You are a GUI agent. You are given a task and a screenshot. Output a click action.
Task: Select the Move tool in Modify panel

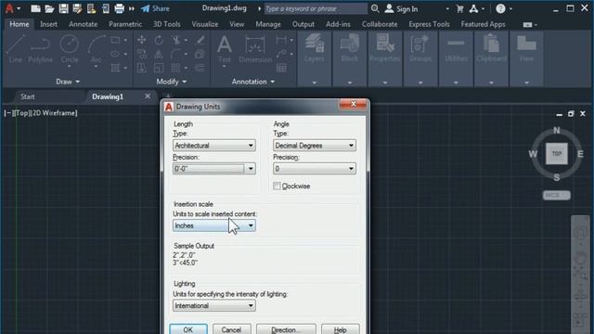coord(142,40)
